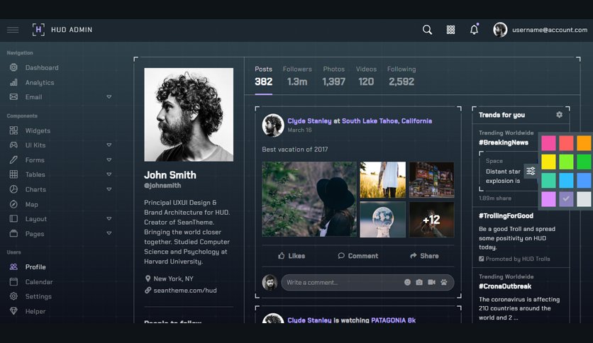Switch to the Videos tab
Screen dimensions: 593x343
(x=366, y=76)
